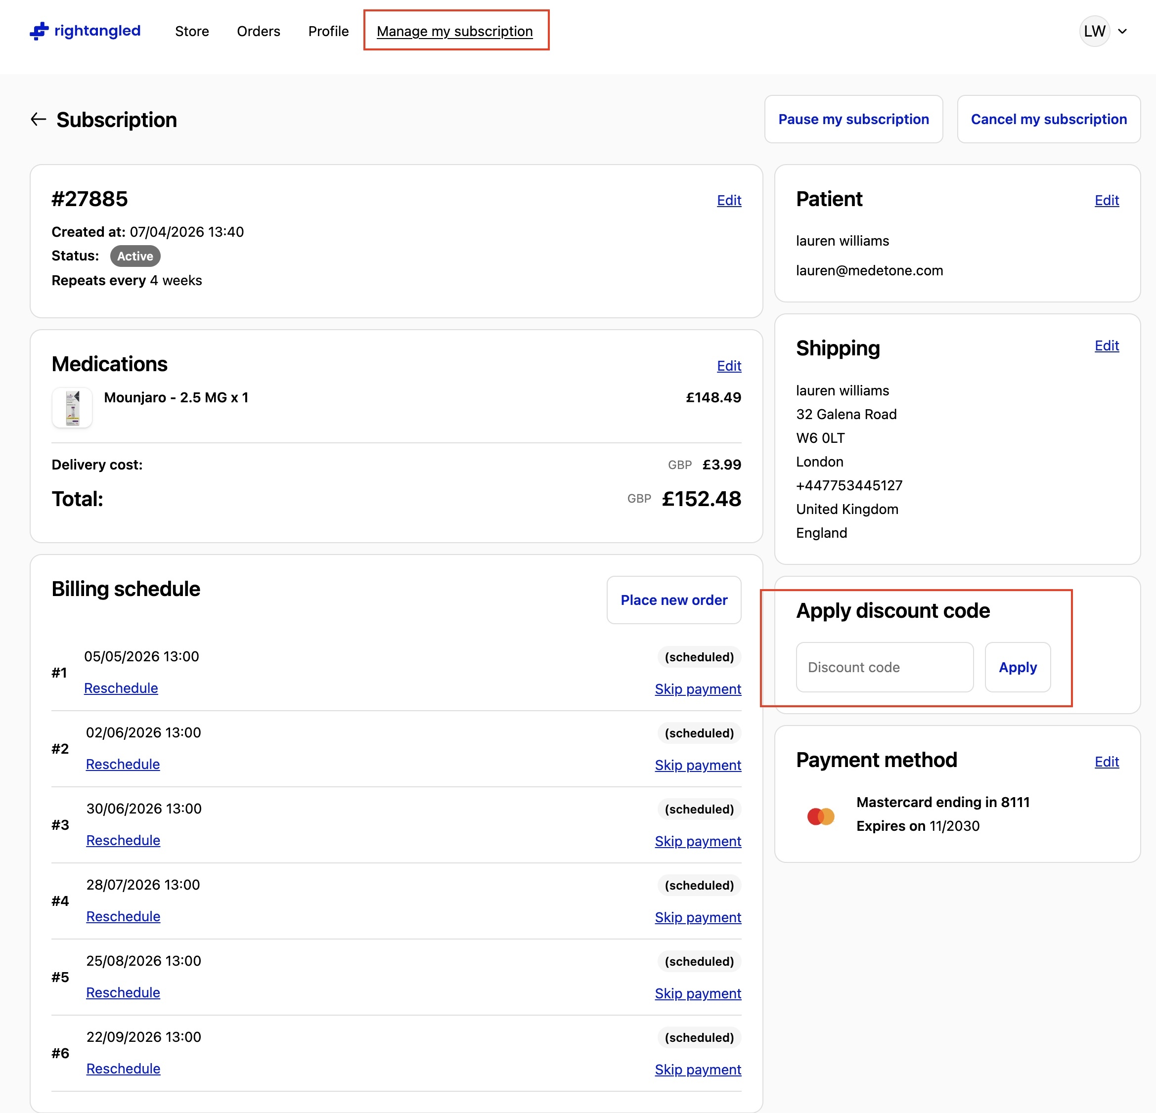The image size is (1156, 1113).
Task: Click Cancel my subscription button
Action: point(1049,119)
